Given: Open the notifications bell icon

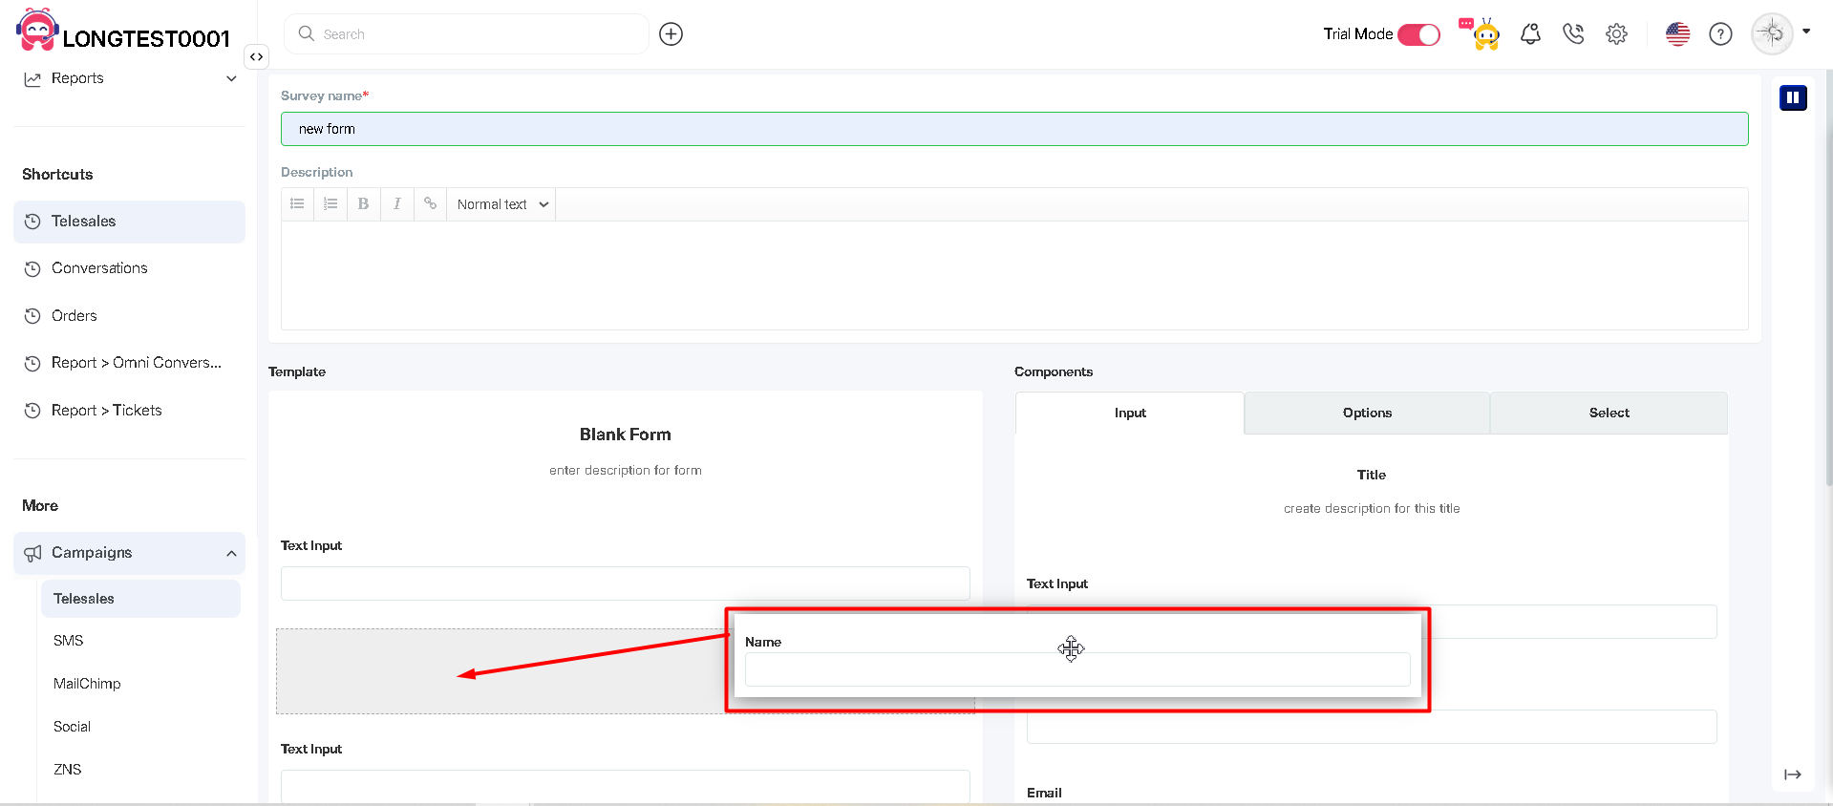Looking at the screenshot, I should (1530, 34).
